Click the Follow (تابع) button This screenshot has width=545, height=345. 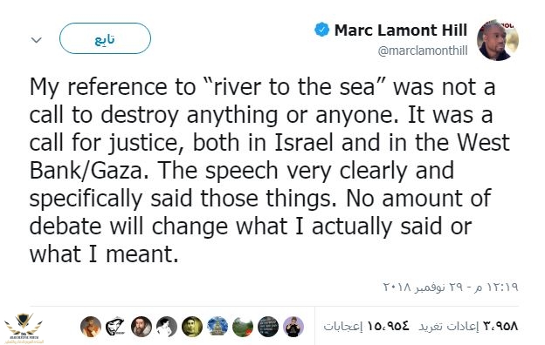[x=105, y=38]
